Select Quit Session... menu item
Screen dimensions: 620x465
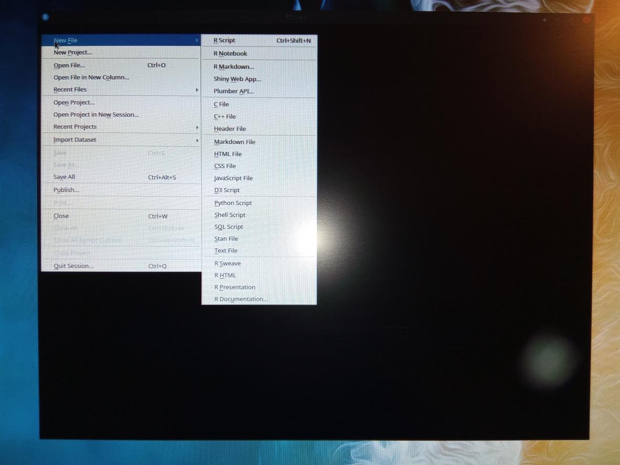[x=73, y=266]
